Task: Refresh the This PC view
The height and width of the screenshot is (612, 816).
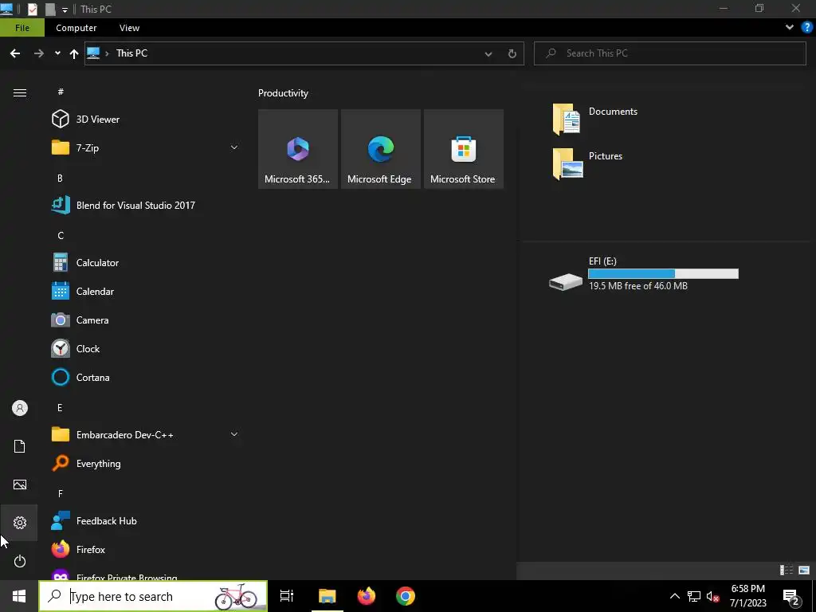Action: click(x=512, y=53)
